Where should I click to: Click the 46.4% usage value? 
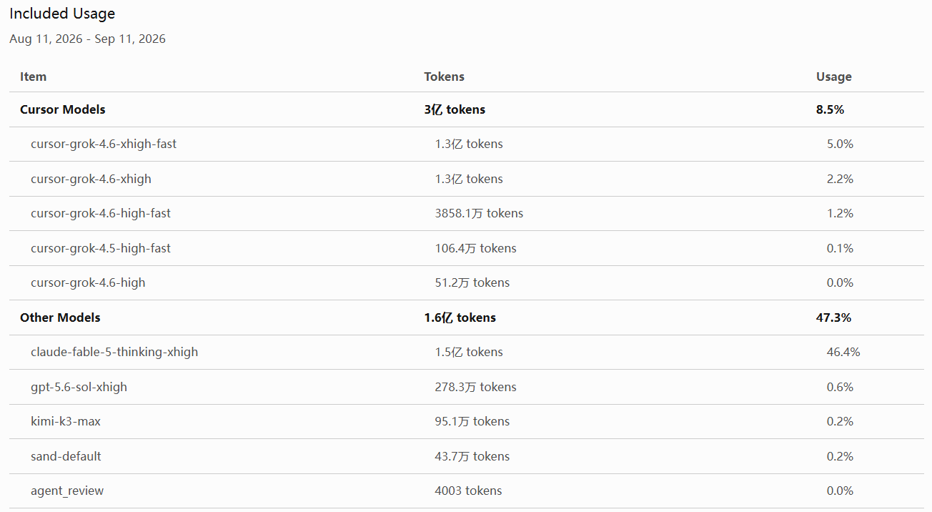(843, 352)
